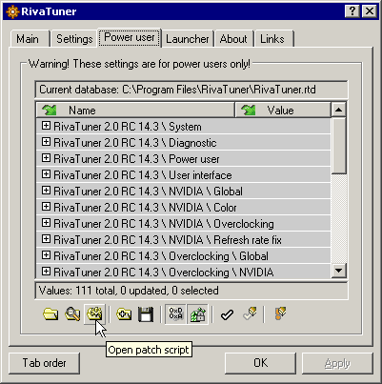The width and height of the screenshot is (382, 384).
Task: Click the orange exclamation brush icon
Action: 280,313
